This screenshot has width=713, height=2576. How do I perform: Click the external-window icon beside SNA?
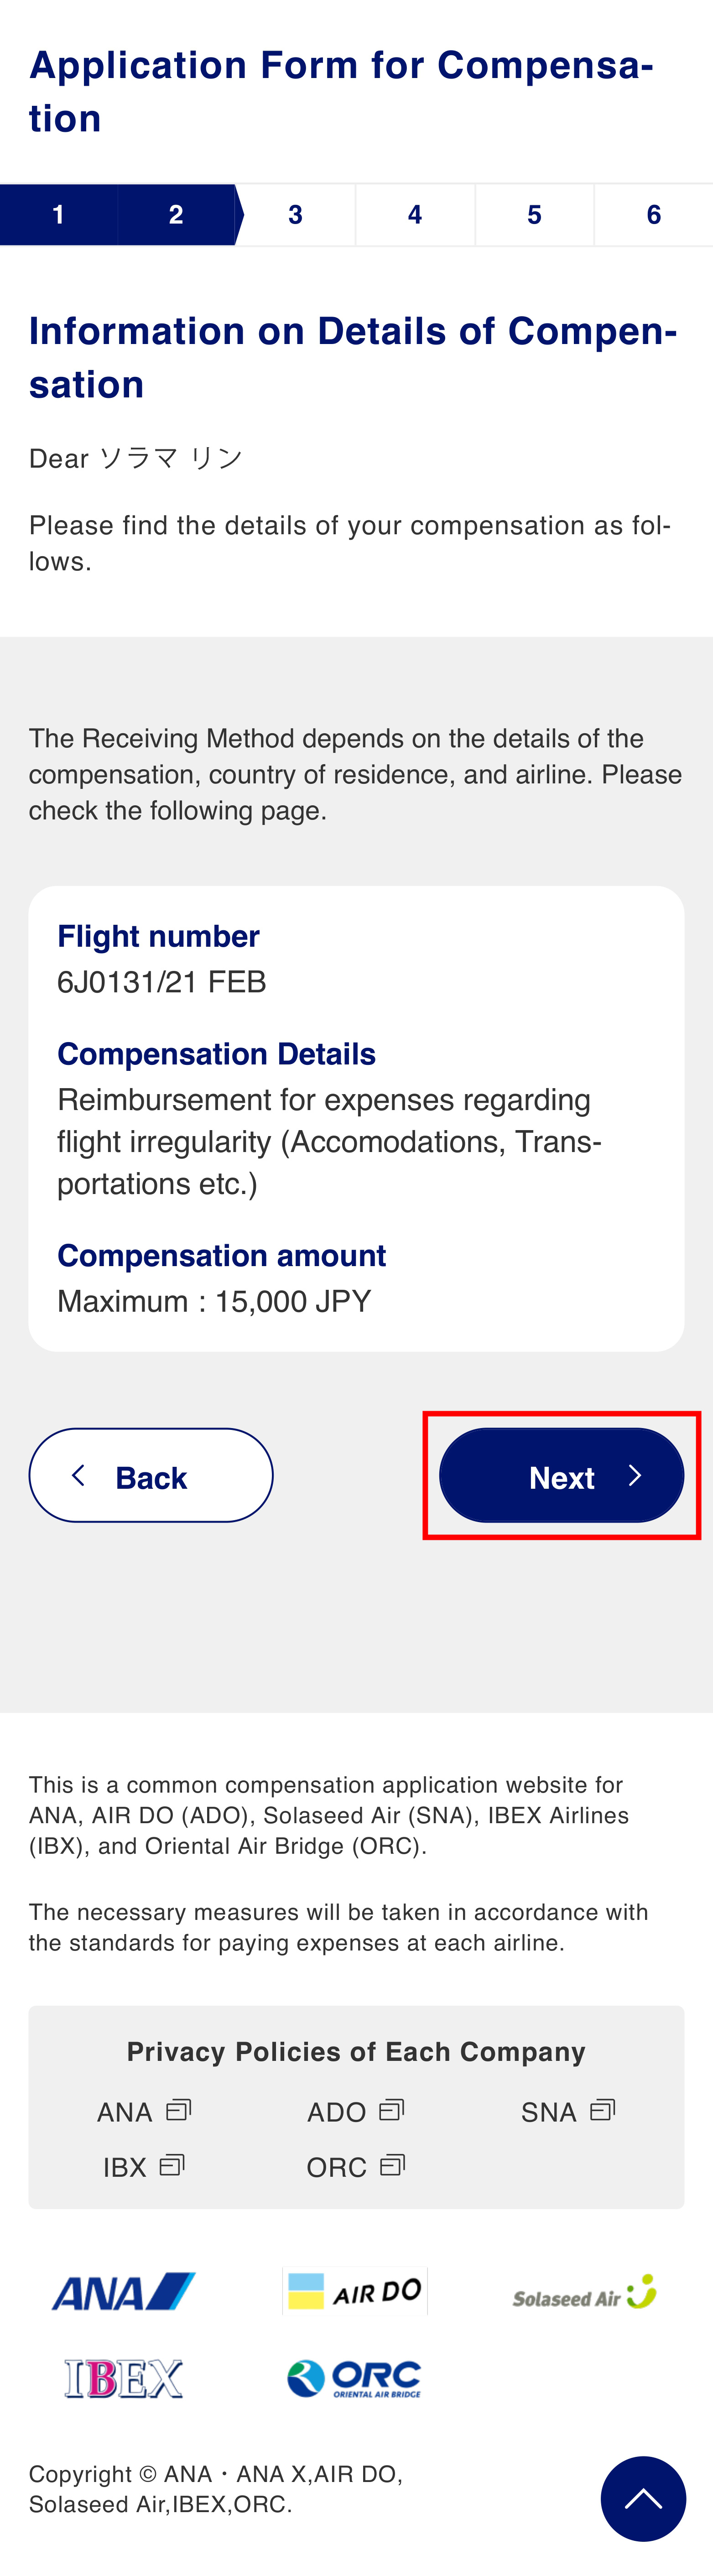602,2110
